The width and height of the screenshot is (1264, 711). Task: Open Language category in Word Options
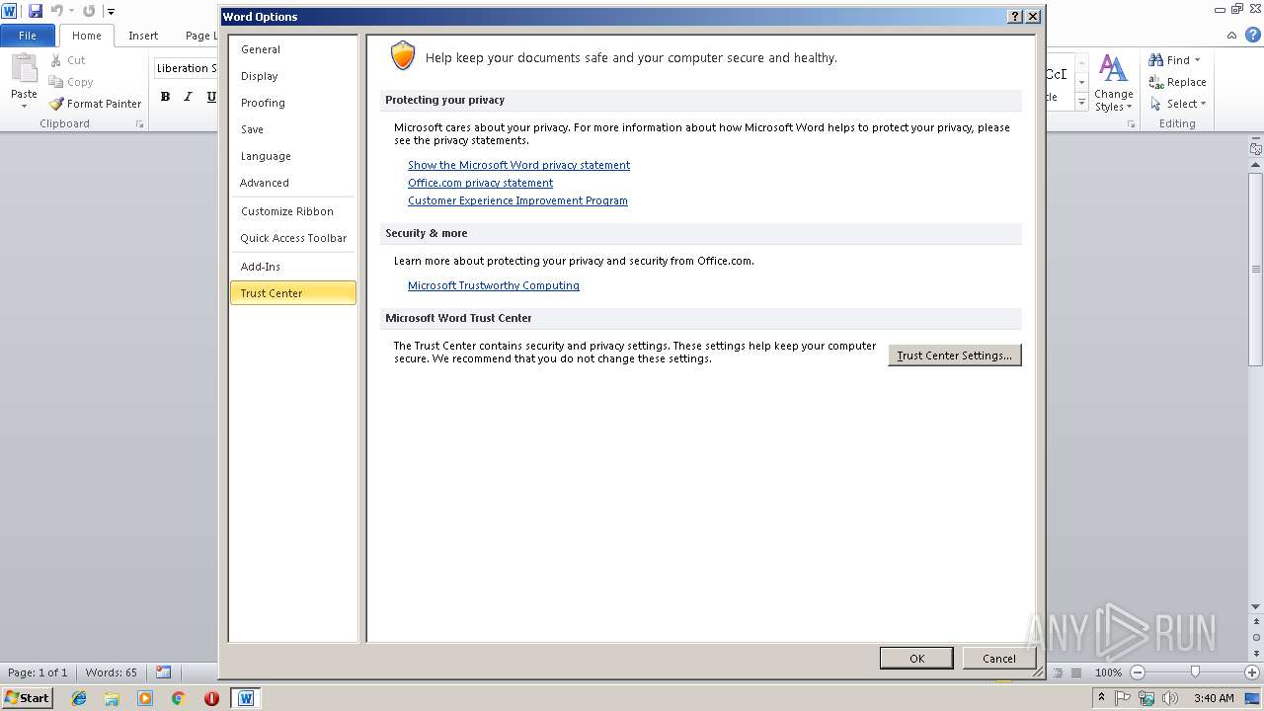293,156
